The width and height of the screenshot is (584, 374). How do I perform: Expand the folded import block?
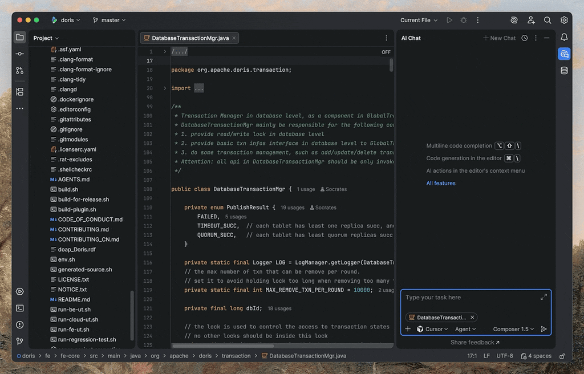click(165, 88)
